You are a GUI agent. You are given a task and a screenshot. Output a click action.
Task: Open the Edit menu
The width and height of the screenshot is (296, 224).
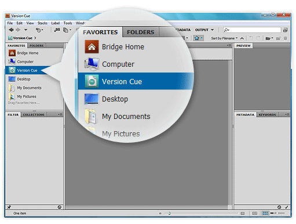click(x=20, y=23)
